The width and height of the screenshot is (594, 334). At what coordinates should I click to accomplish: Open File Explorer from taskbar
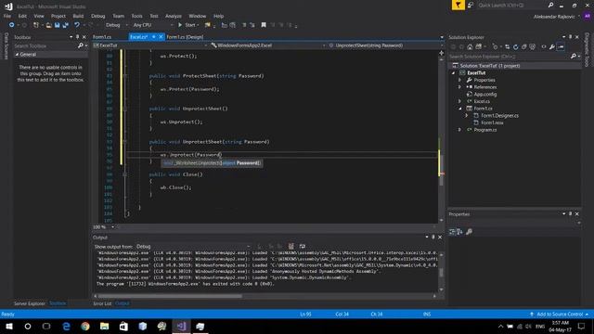pyautogui.click(x=105, y=326)
